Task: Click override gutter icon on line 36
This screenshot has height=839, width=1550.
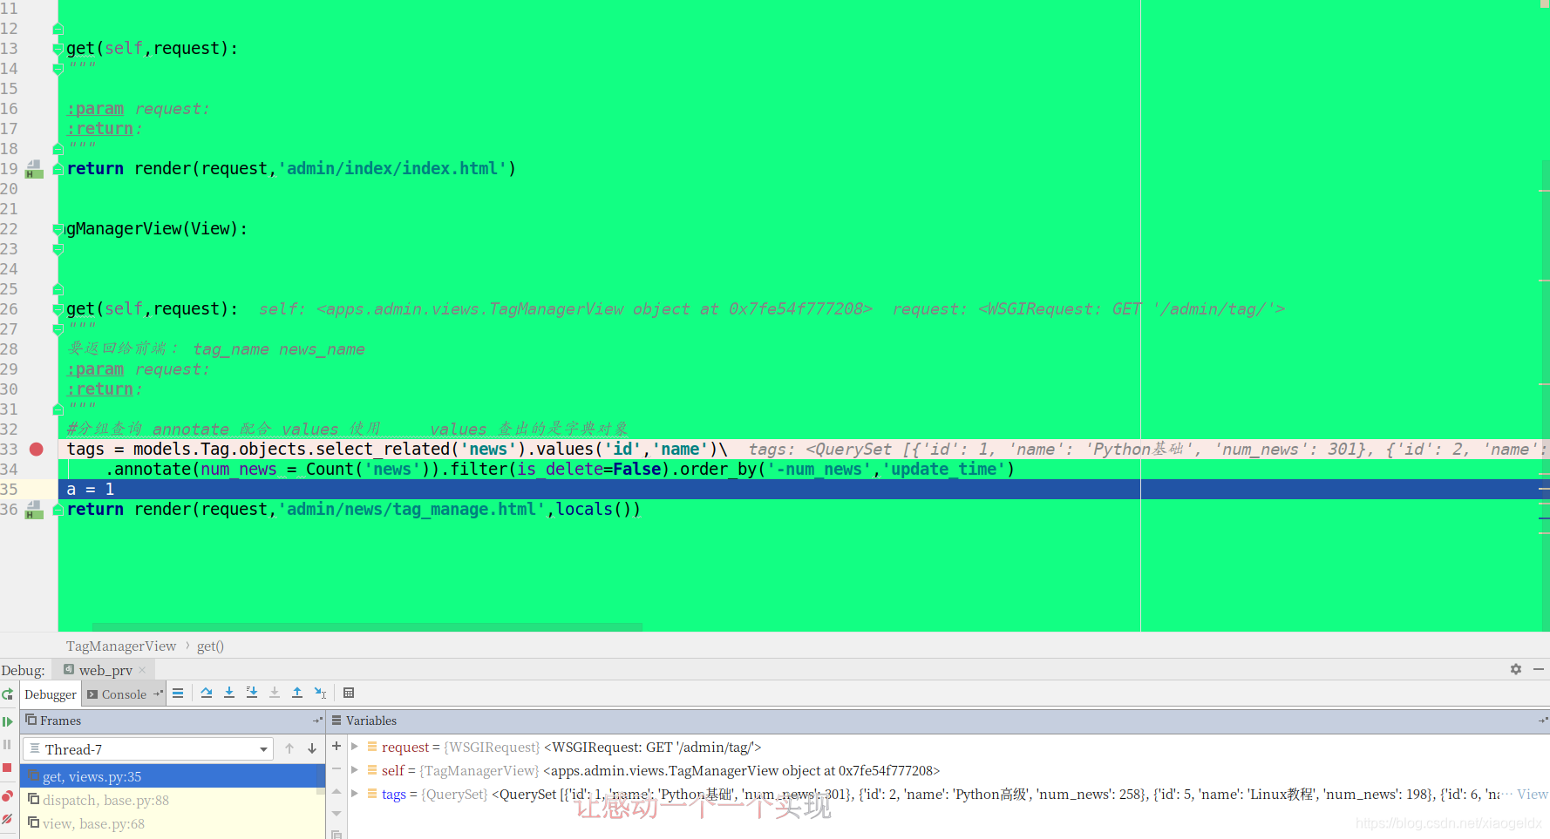Action: pos(34,509)
